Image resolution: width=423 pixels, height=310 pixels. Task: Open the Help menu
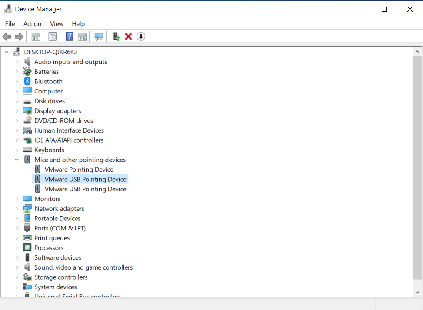point(78,24)
